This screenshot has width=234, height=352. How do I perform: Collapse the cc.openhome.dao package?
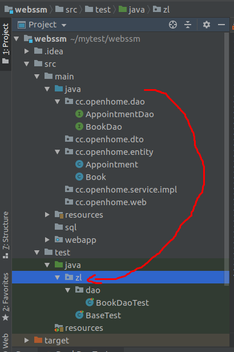coord(58,102)
